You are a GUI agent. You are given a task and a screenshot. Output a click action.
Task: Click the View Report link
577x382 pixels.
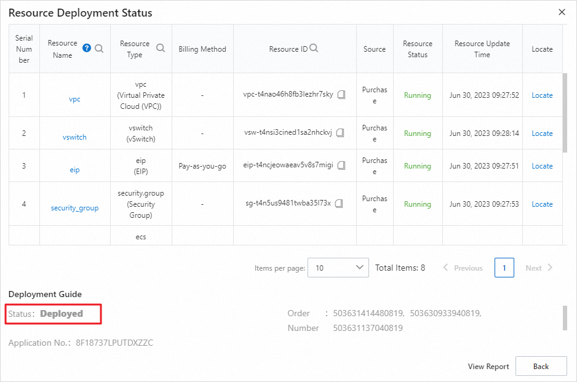488,367
